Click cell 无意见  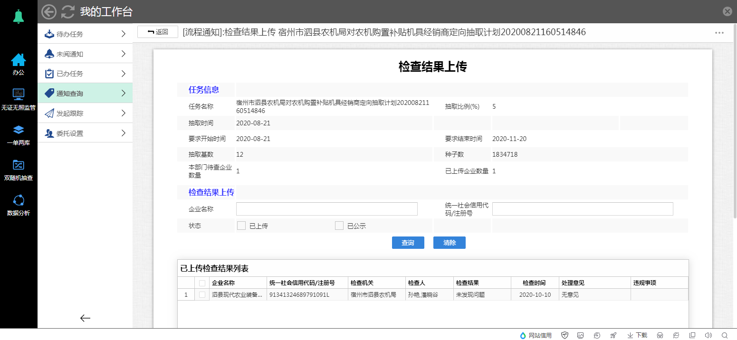point(594,295)
